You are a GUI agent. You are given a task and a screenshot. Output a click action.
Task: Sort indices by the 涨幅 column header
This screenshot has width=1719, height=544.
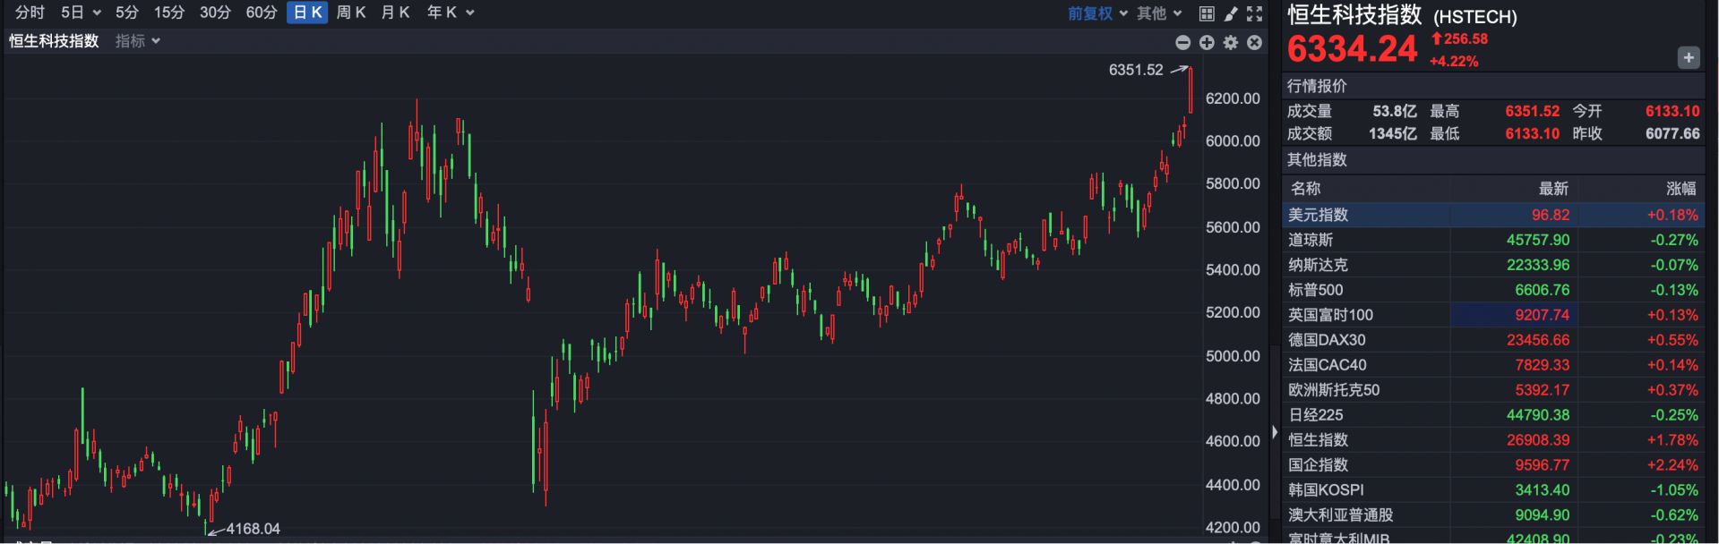pyautogui.click(x=1680, y=189)
